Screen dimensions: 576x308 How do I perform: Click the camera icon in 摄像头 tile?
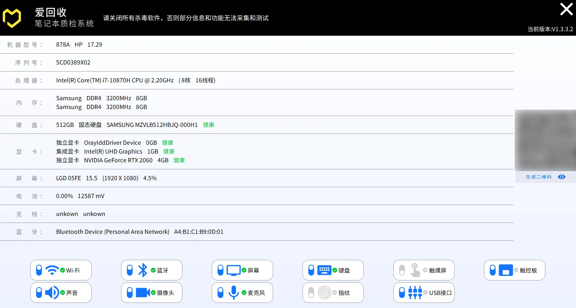pyautogui.click(x=143, y=292)
